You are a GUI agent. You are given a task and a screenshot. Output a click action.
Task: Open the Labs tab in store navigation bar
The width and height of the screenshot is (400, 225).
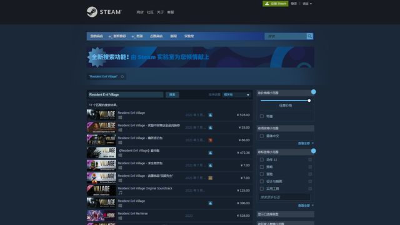tap(189, 36)
